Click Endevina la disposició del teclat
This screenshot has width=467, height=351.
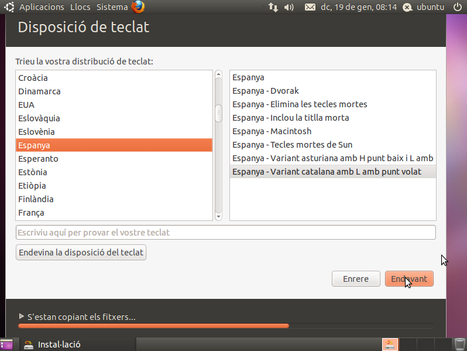81,253
